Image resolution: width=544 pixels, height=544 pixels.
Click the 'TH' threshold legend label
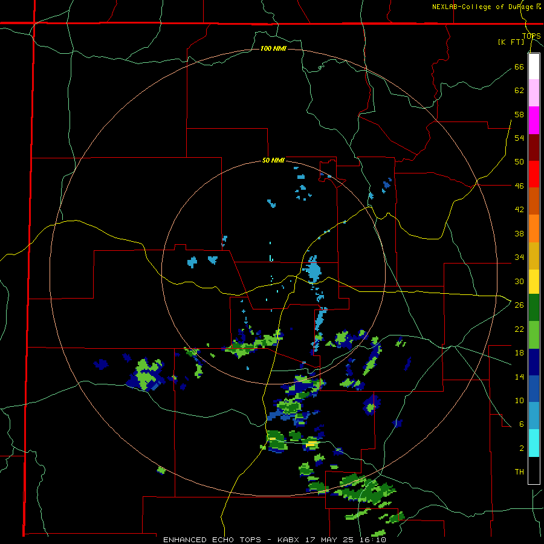coord(519,471)
